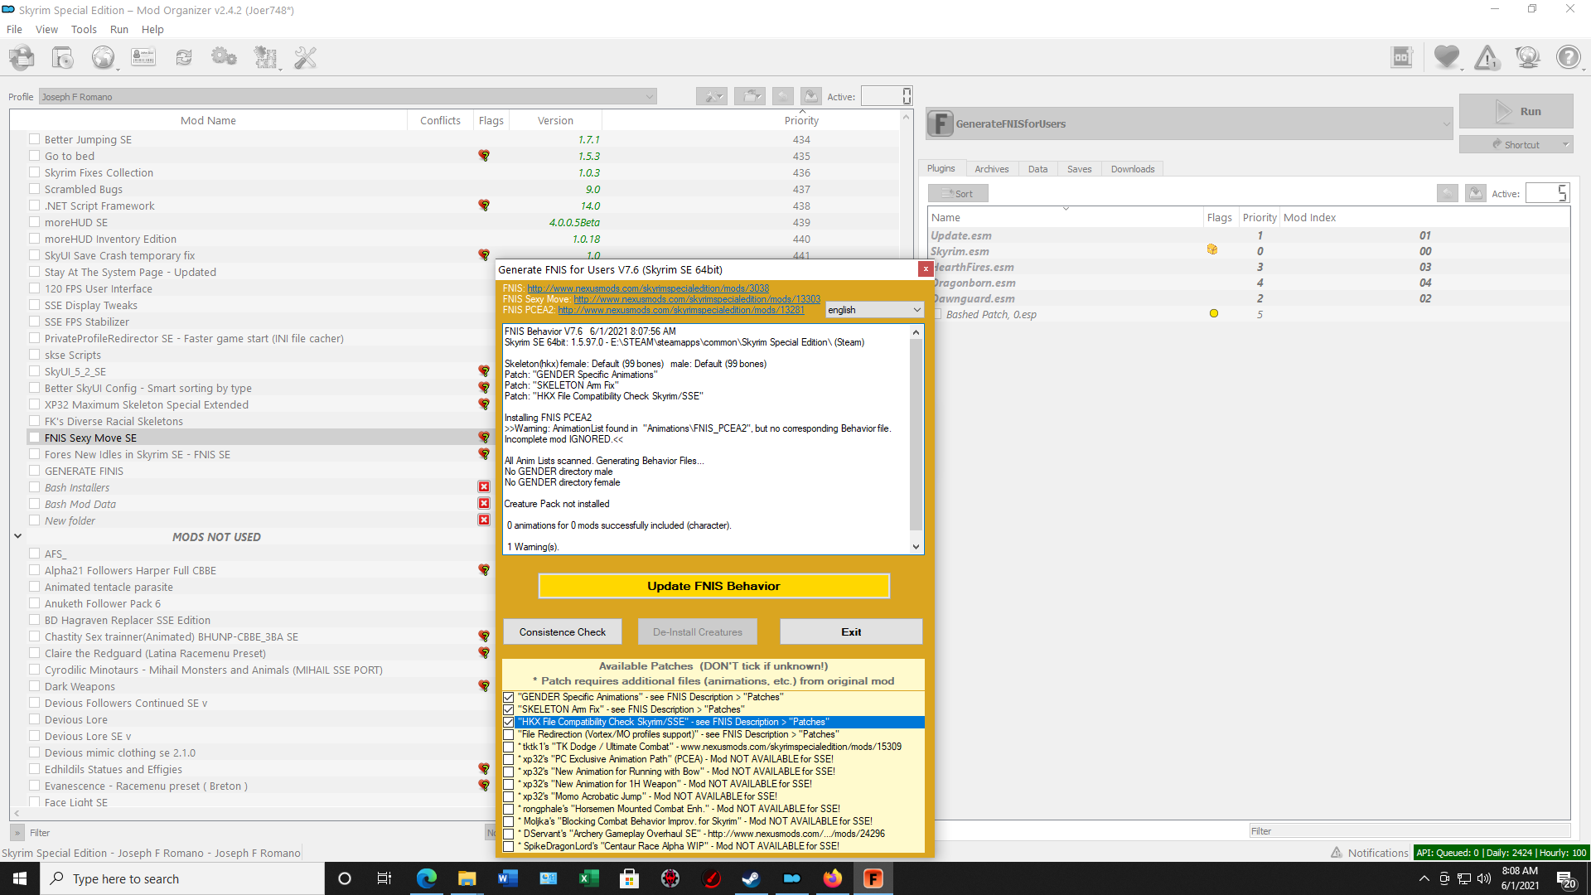Tick the TK Dodge / Ultimate Combat patch

pyautogui.click(x=509, y=747)
